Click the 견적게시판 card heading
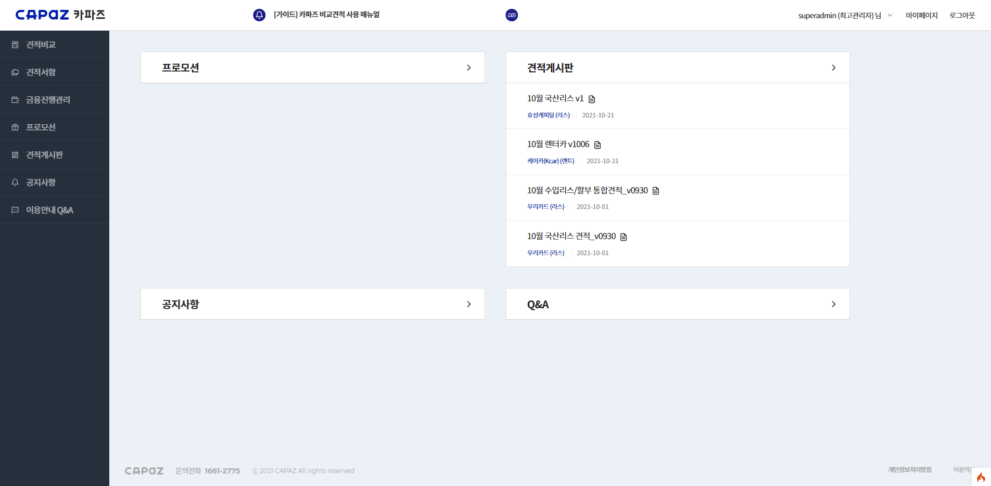Screen dimensions: 991x486 point(550,68)
